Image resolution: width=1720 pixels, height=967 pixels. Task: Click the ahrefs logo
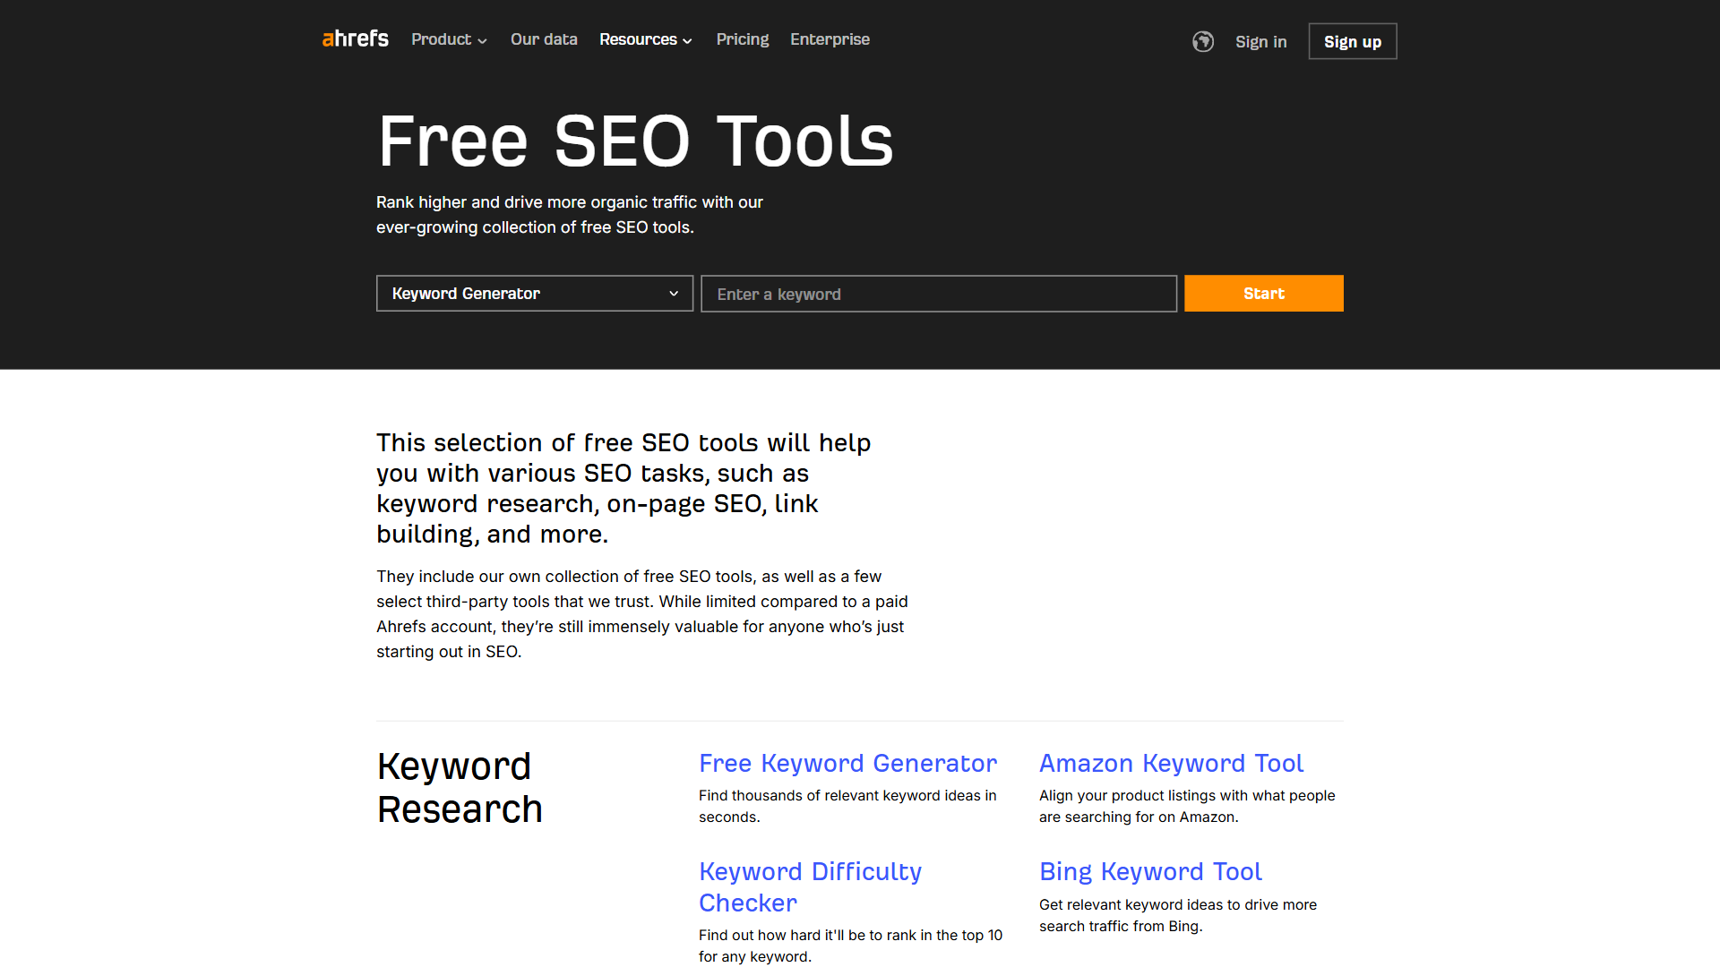[355, 39]
